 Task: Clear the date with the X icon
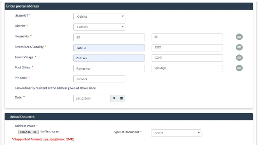(x=114, y=98)
